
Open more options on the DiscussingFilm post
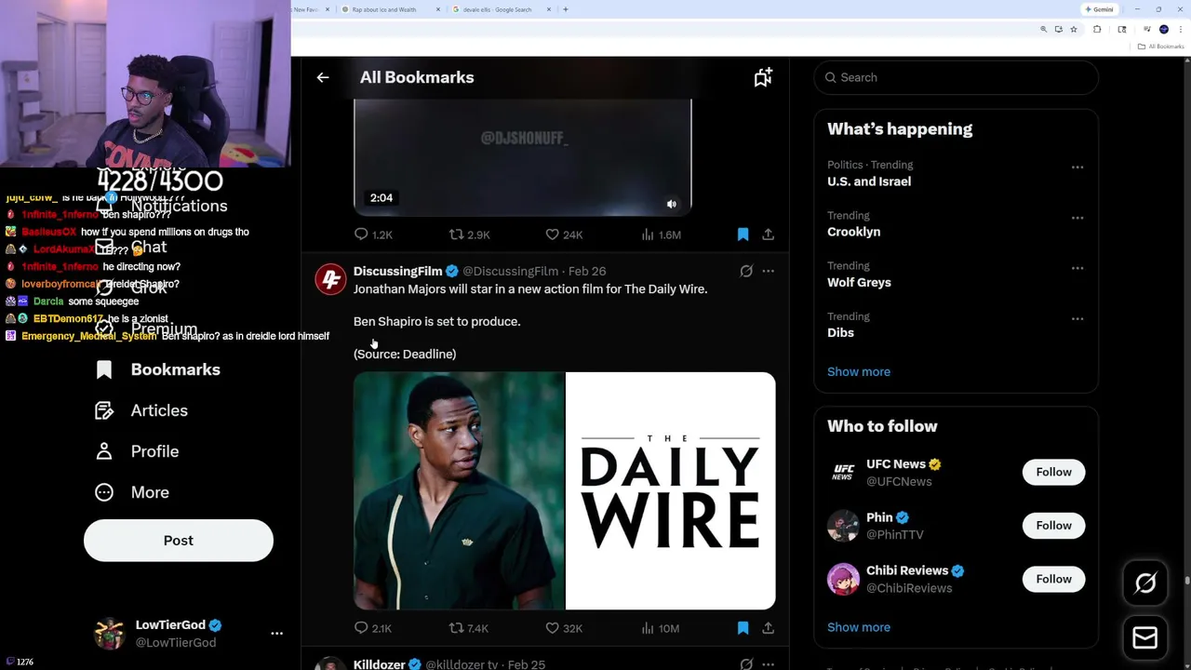click(x=768, y=271)
